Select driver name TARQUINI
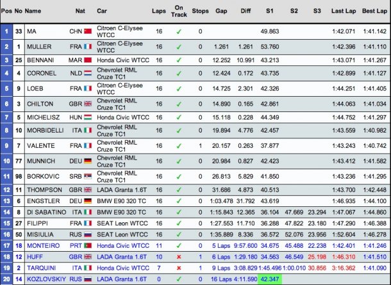Viewport: 391px width, 285px height. (42, 268)
